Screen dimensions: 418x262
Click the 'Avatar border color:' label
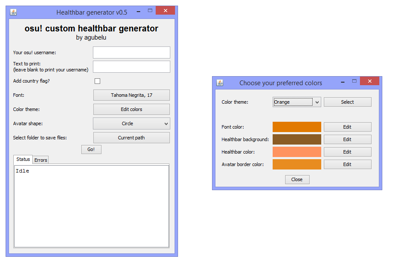click(x=243, y=164)
